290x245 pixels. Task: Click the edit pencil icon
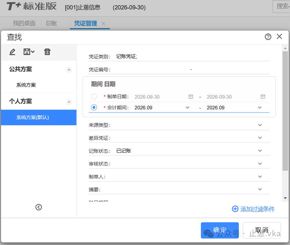12,52
